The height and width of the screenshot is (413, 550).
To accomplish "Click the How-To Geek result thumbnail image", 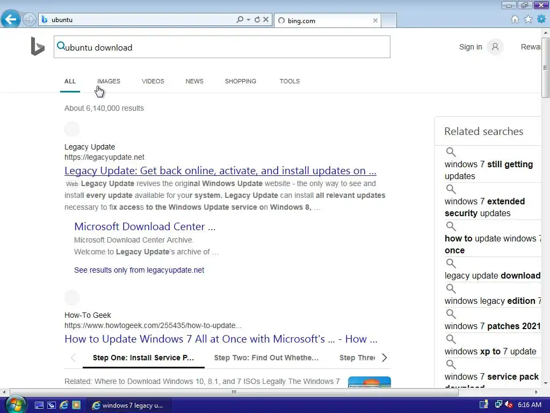I will [370, 382].
